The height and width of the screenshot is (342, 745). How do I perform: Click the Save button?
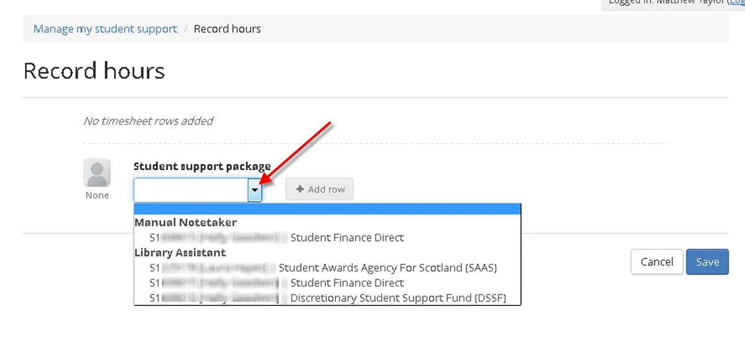pyautogui.click(x=707, y=262)
